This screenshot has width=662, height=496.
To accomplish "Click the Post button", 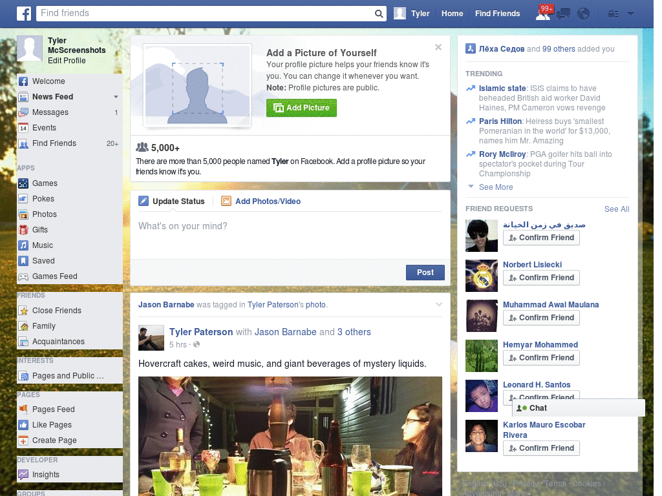I will (425, 273).
